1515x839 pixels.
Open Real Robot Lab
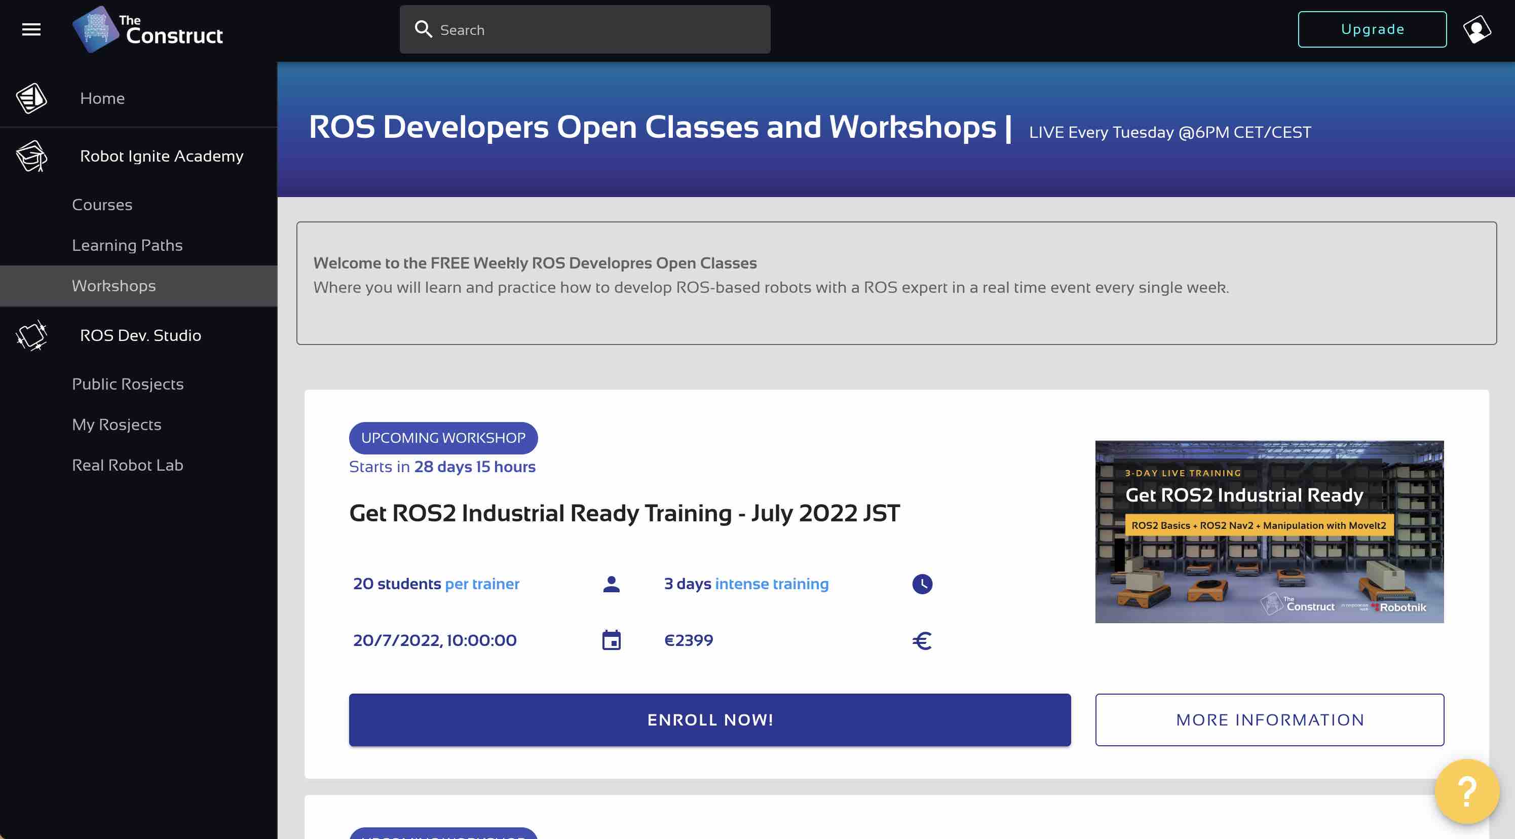[138, 465]
